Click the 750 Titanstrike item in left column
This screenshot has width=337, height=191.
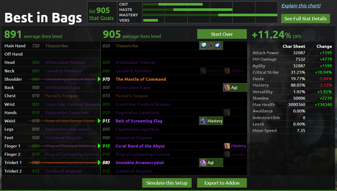57,46
